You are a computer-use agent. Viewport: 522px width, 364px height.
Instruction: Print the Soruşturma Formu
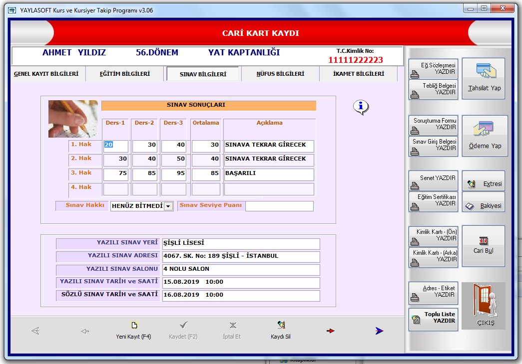(434, 125)
